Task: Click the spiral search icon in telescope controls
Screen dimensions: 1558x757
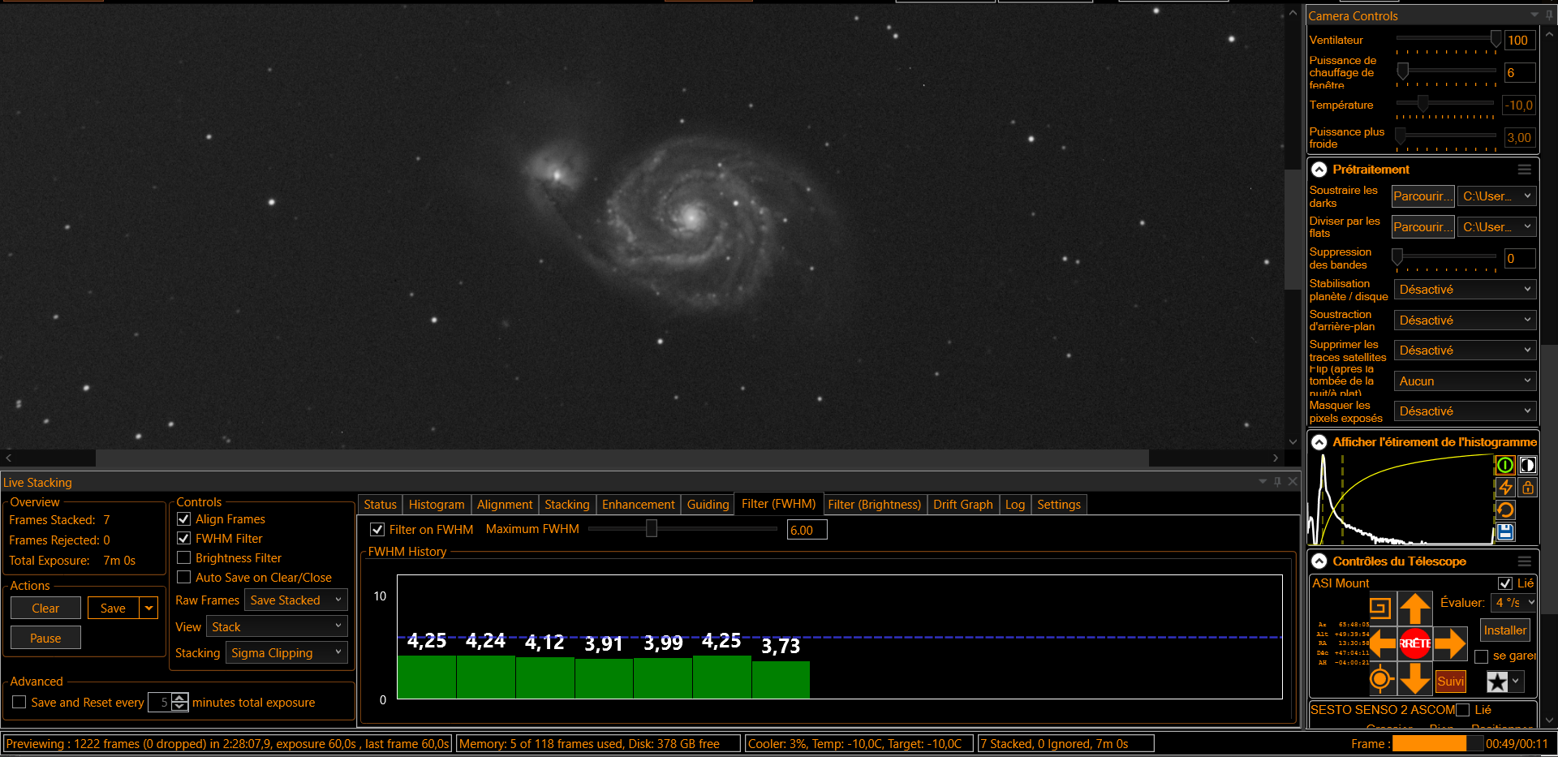Action: [x=1380, y=608]
